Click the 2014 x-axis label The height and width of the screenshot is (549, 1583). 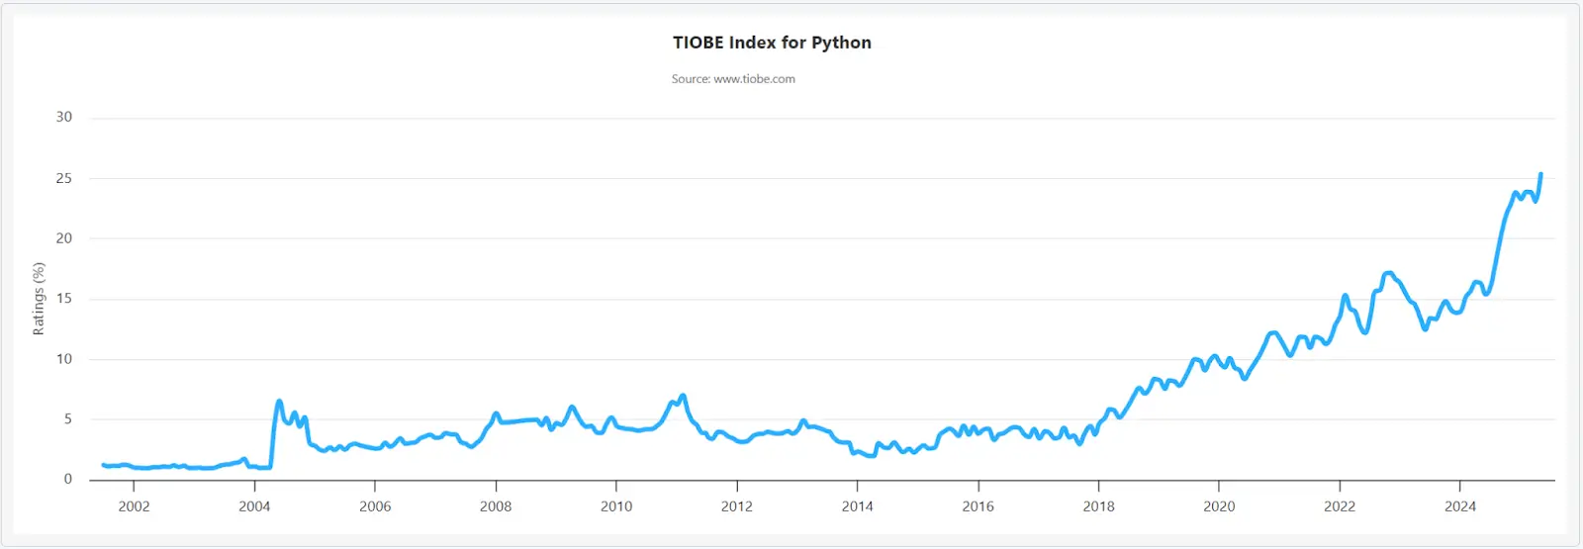(857, 506)
